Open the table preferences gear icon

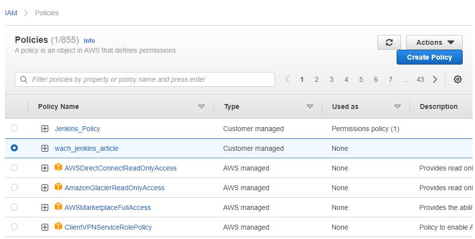point(457,79)
